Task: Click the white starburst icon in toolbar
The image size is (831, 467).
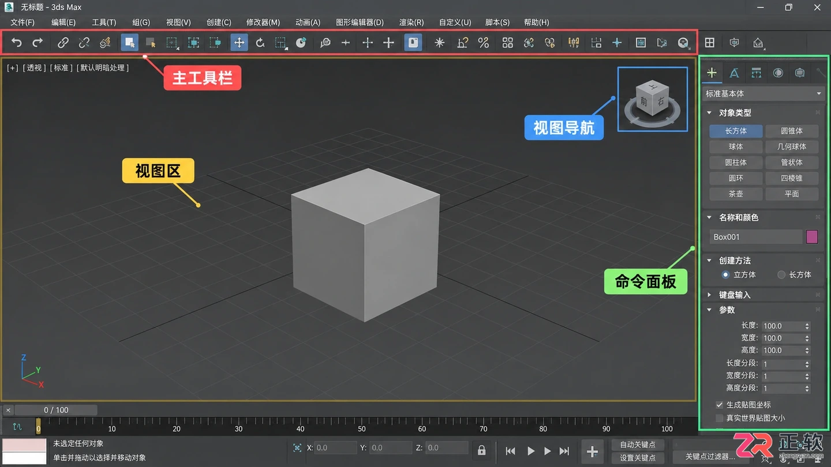Action: coord(440,43)
